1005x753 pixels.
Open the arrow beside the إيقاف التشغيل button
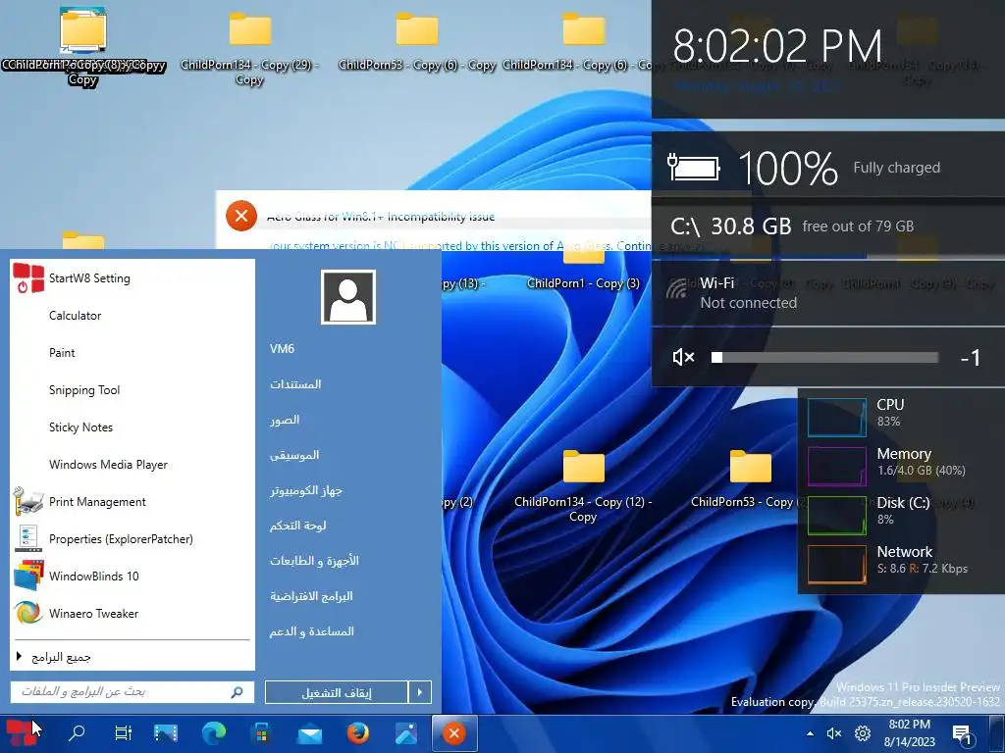tap(420, 692)
